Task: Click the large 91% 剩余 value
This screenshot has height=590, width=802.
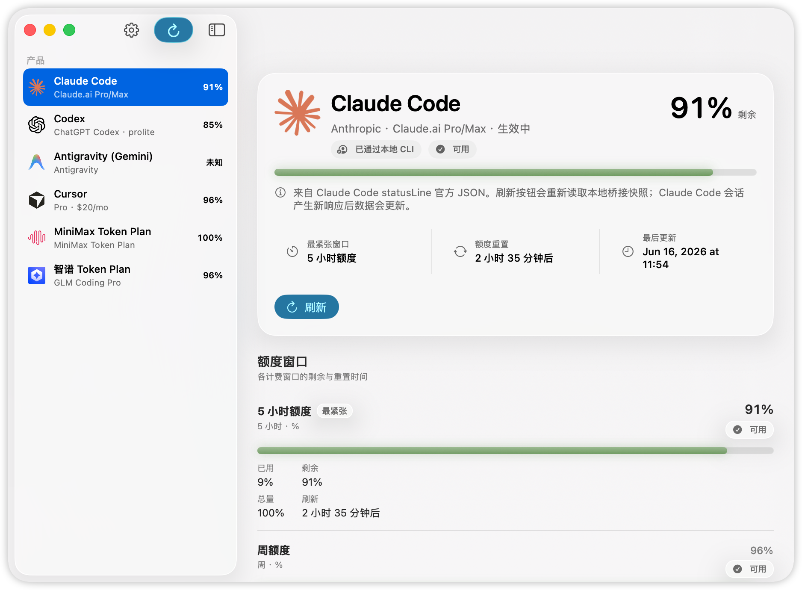Action: coord(713,108)
